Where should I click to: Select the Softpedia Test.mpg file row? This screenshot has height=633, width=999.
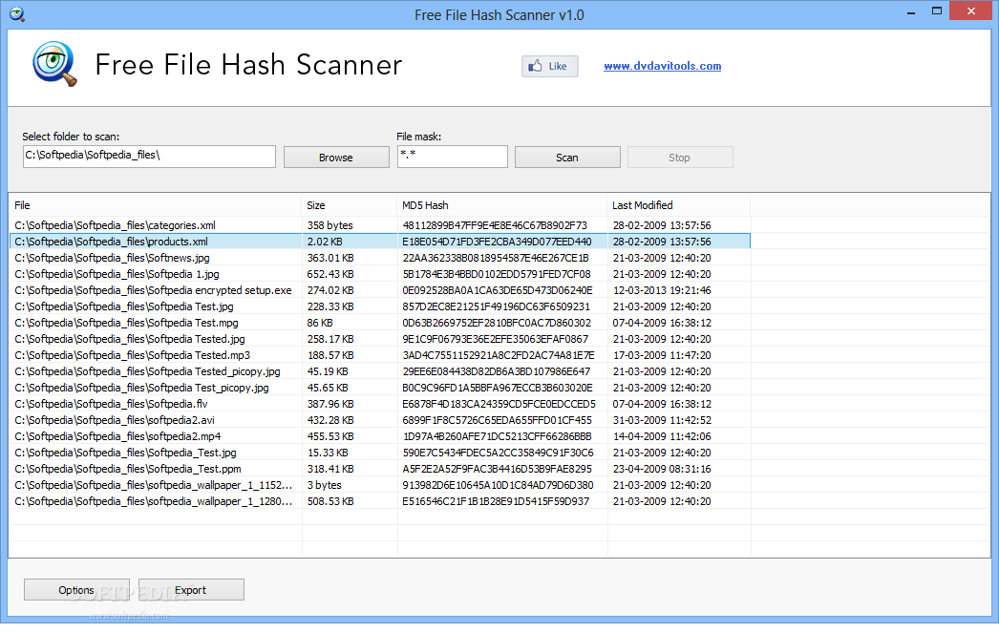click(380, 323)
